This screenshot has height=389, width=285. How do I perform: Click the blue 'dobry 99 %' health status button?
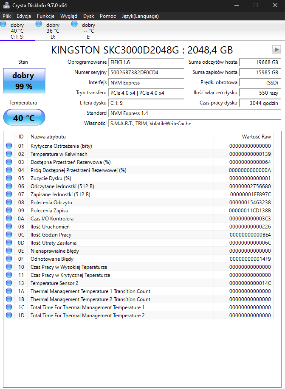(24, 81)
